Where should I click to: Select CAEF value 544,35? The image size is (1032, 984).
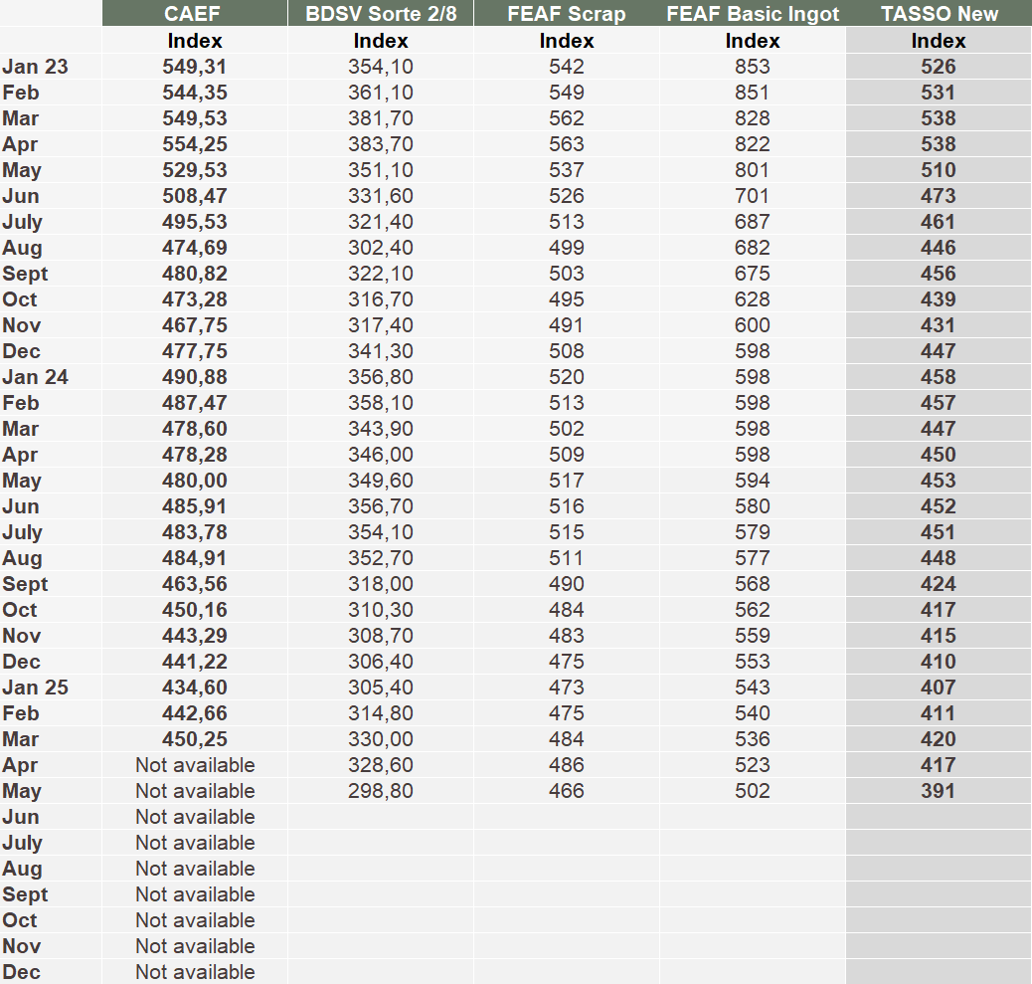pos(195,93)
